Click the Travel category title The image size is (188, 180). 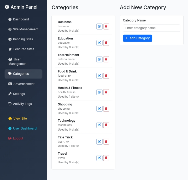coord(62,154)
